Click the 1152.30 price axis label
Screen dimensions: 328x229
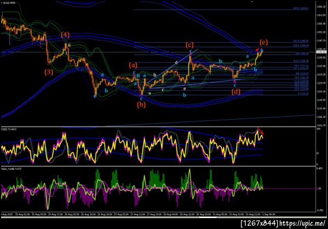[x=321, y=32]
